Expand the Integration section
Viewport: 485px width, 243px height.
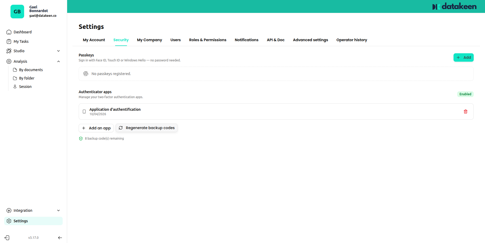click(23, 210)
